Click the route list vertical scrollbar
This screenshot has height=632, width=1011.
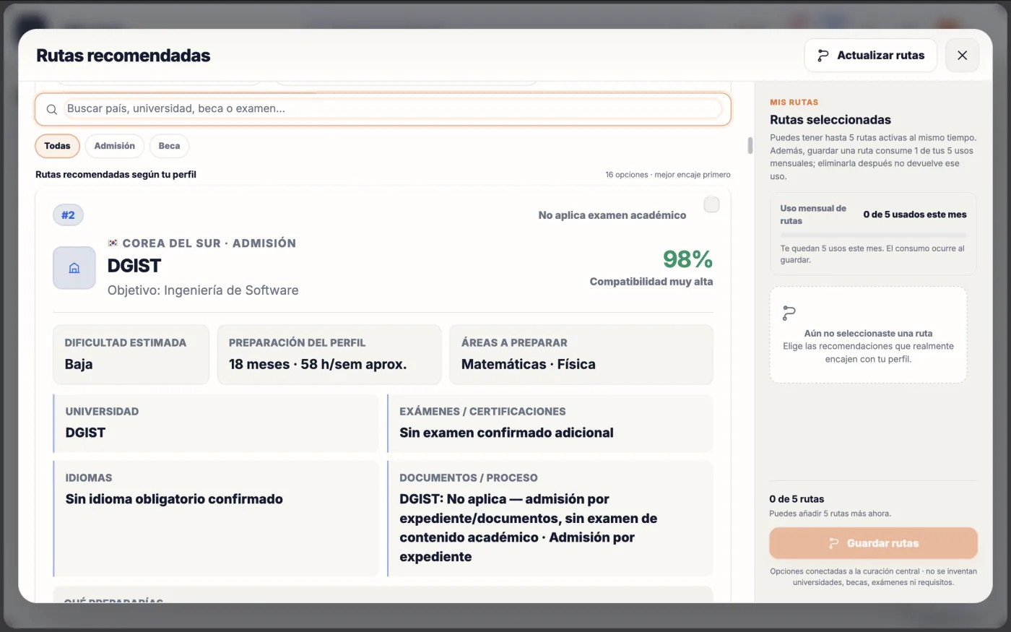tap(750, 146)
